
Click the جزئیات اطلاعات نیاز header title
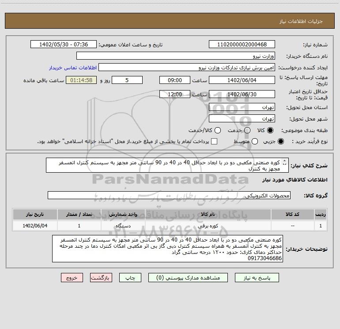click(301, 21)
